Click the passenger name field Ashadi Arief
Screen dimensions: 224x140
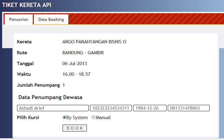point(52,108)
